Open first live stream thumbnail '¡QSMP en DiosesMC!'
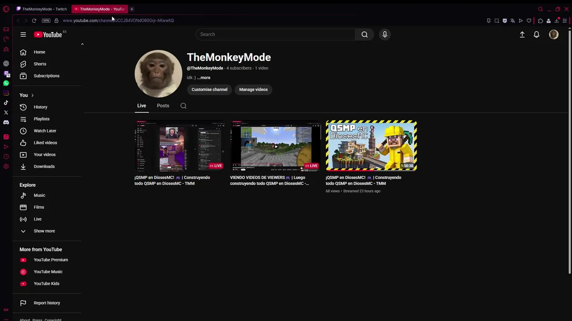The width and height of the screenshot is (572, 321). click(180, 146)
